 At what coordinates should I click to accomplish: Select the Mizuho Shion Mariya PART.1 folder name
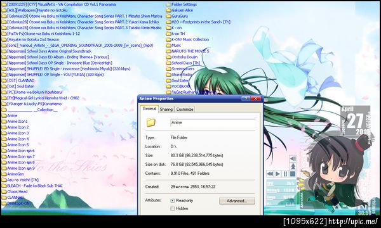click(84, 16)
